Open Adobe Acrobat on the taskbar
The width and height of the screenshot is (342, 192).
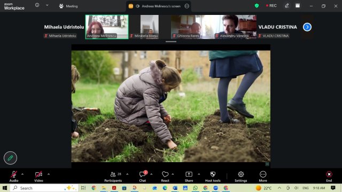coord(114,188)
